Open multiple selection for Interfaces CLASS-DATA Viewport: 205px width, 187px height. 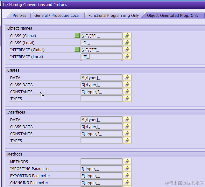tap(127, 127)
